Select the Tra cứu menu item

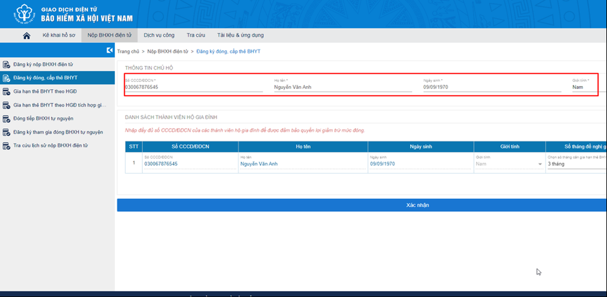tap(196, 35)
